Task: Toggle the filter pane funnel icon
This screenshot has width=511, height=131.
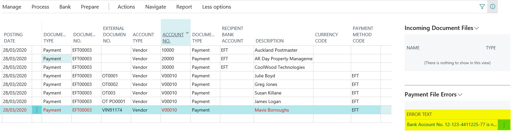Action: [482, 7]
